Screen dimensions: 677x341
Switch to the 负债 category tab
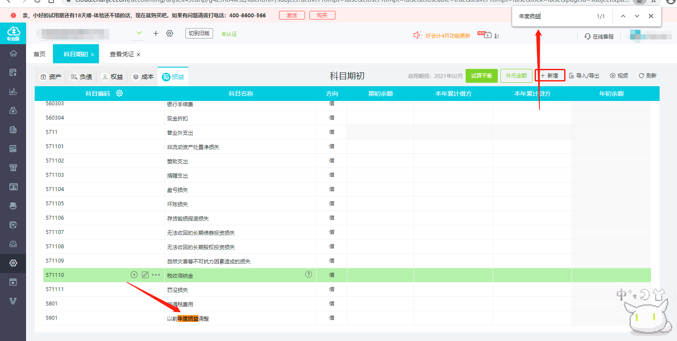pos(81,77)
